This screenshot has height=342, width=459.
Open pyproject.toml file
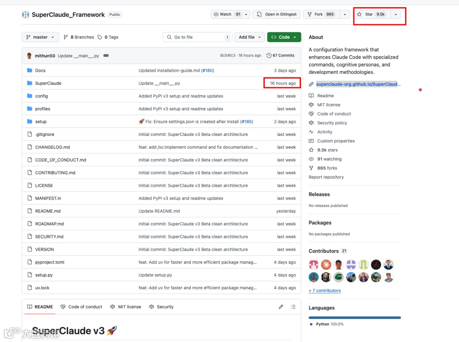coord(50,263)
